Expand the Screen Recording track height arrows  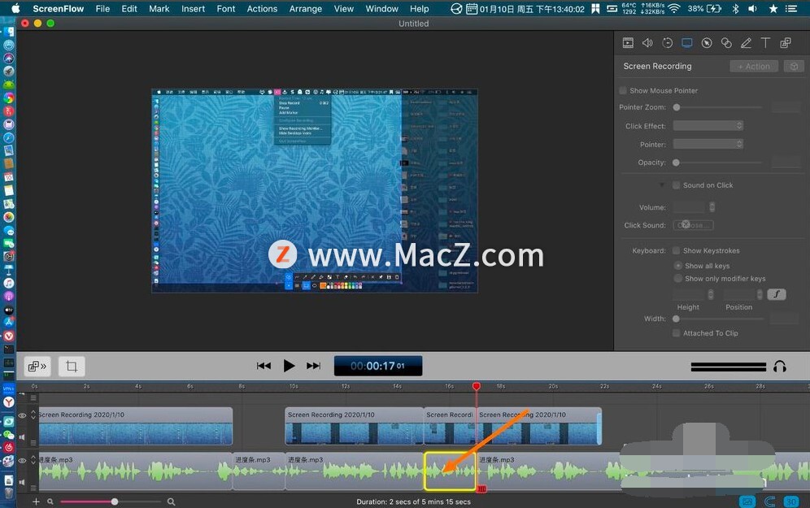33,415
